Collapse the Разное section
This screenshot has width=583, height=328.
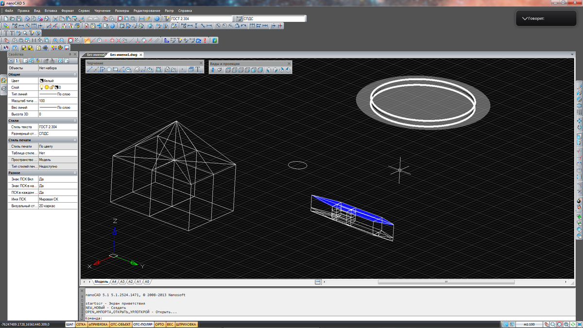(75, 173)
